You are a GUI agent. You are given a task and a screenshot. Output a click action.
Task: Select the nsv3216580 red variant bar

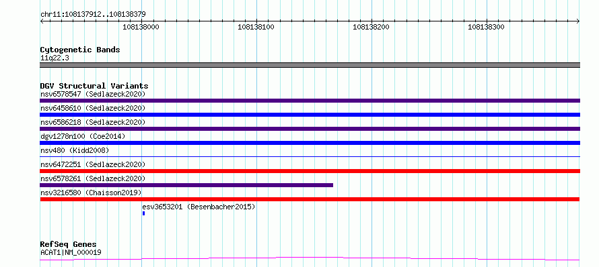310,199
